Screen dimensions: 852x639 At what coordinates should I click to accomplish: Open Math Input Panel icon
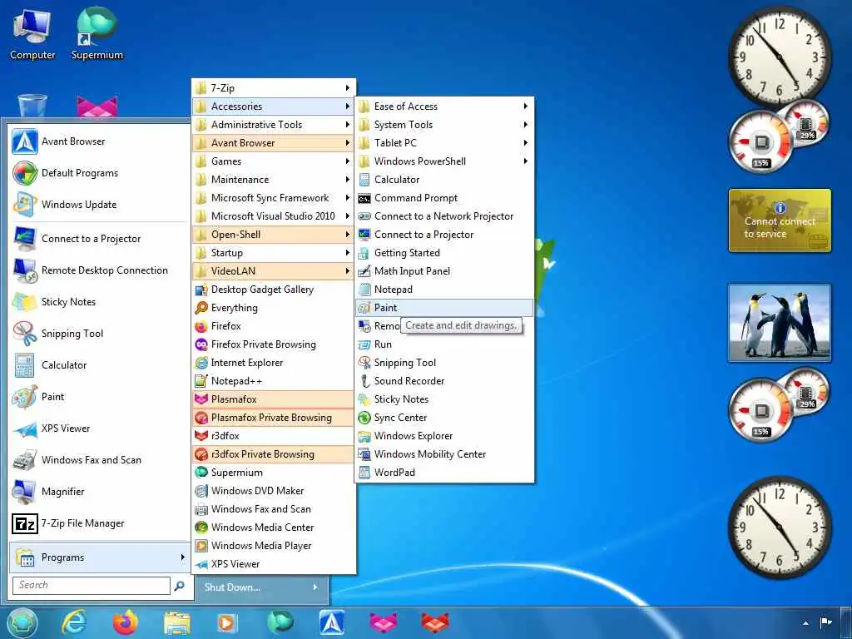click(x=364, y=270)
